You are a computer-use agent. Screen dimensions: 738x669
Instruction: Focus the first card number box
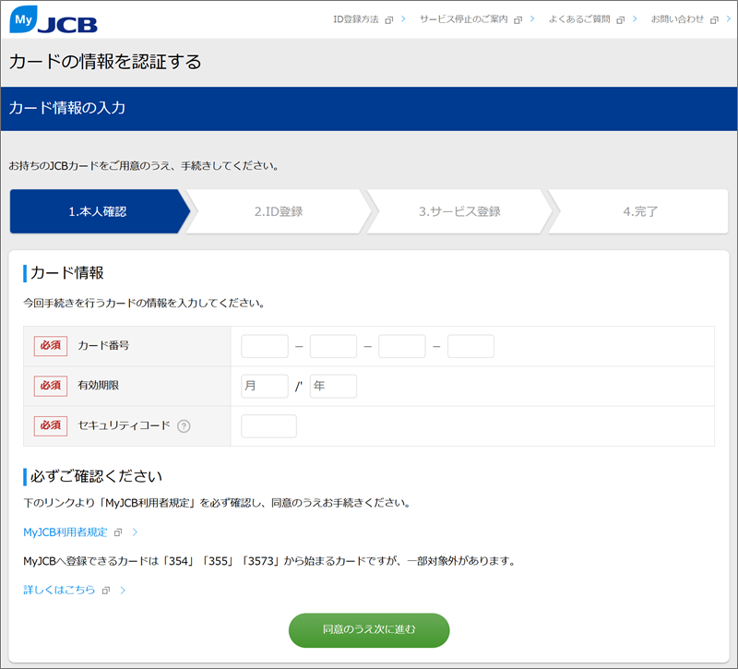coord(265,346)
